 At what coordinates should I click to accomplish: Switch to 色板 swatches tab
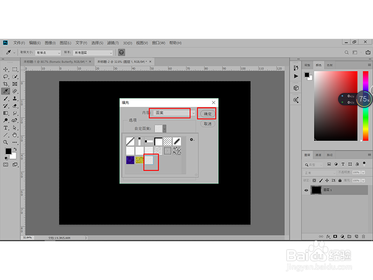point(330,65)
